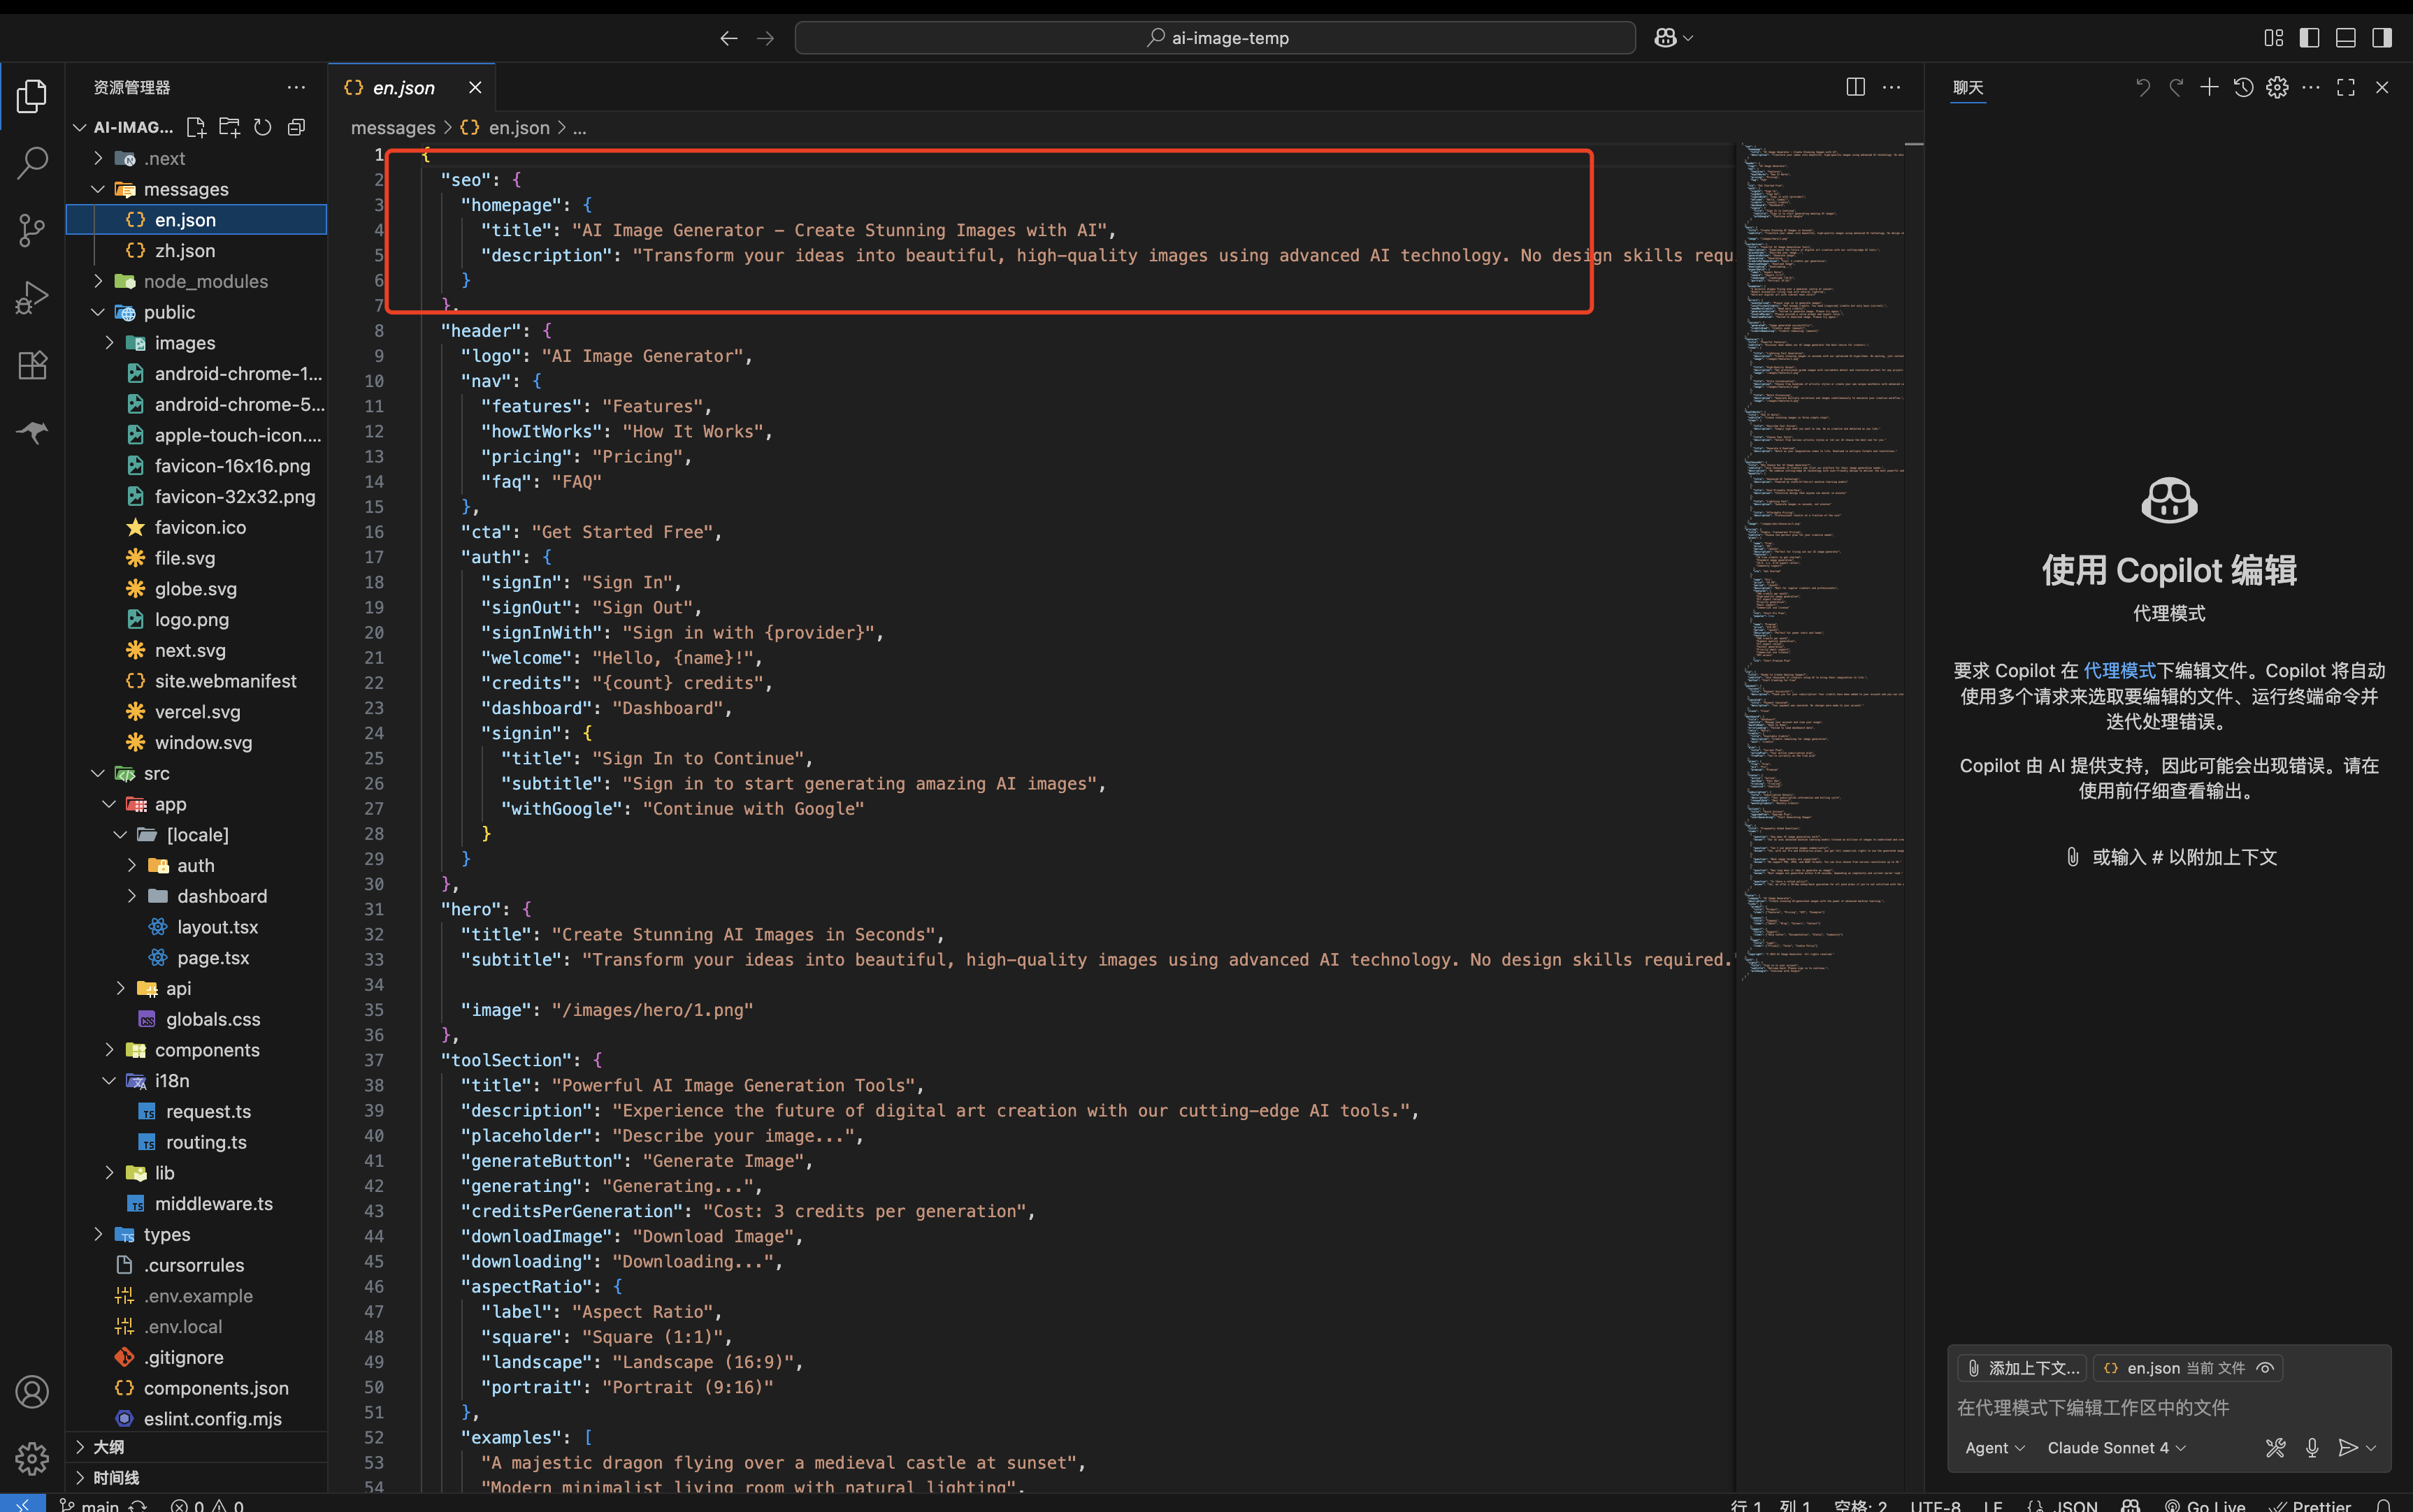
Task: Click messages breadcrumb segment
Action: [x=393, y=127]
